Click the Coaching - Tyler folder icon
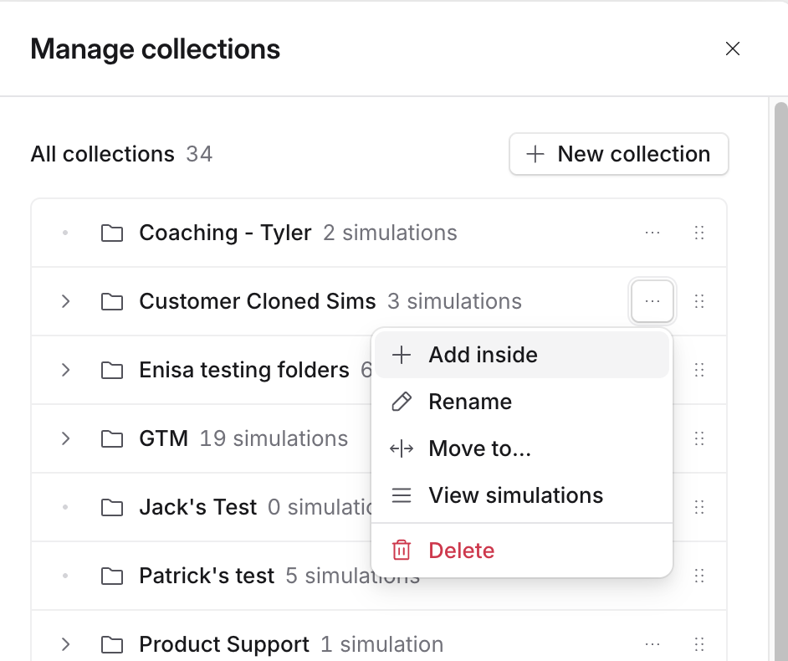788x661 pixels. click(x=112, y=233)
